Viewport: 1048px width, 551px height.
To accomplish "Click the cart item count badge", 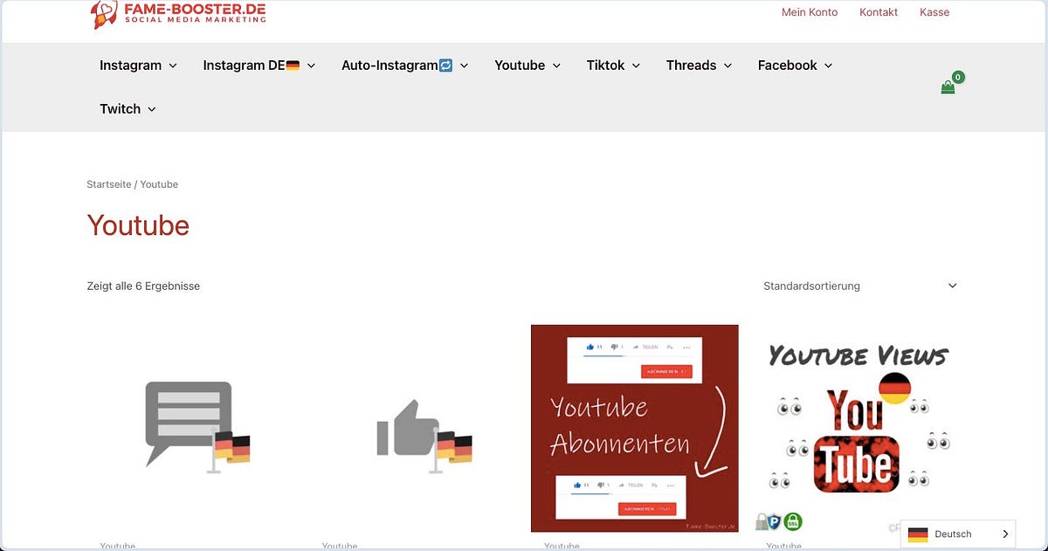I will coord(958,77).
